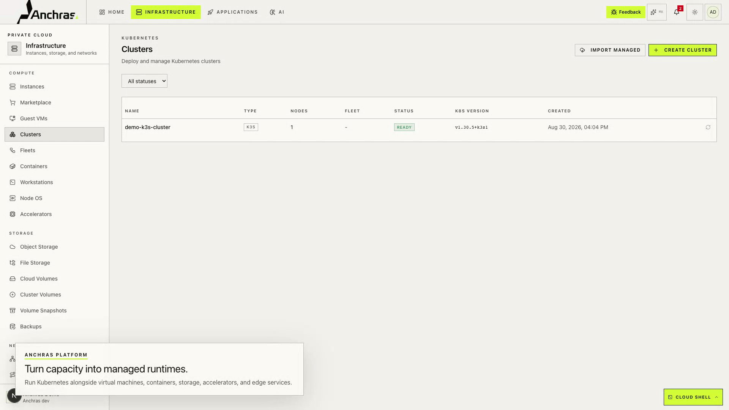Open the Fleets page
The width and height of the screenshot is (729, 410).
click(x=54, y=150)
